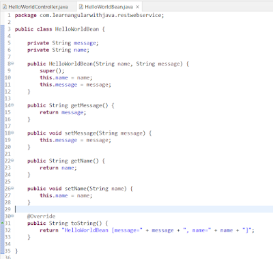Click the green override indicator at line 31
Image resolution: width=273 pixels, height=259 pixels.
tap(2, 223)
